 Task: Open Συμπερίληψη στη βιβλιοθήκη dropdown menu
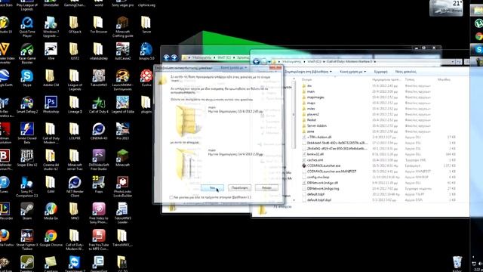[x=309, y=72]
